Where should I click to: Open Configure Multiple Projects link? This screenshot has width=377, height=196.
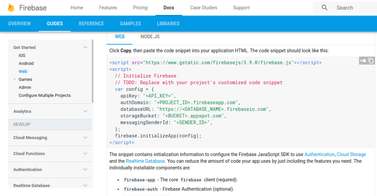pos(44,95)
